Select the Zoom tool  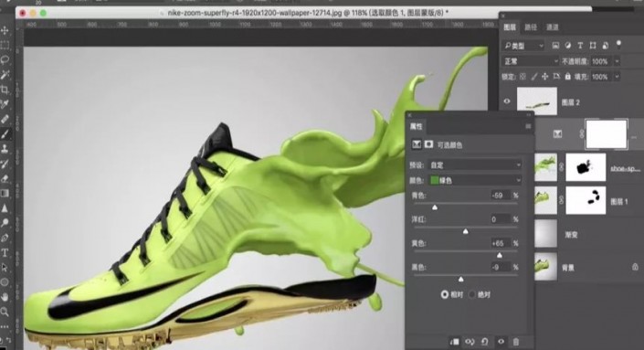click(5, 312)
